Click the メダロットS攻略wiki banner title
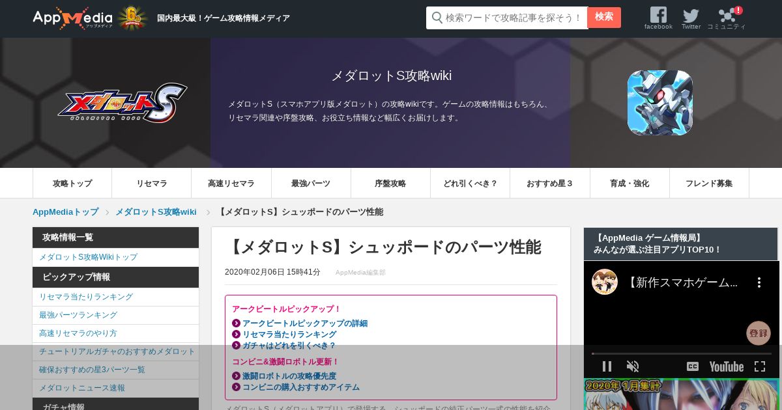 [x=391, y=75]
